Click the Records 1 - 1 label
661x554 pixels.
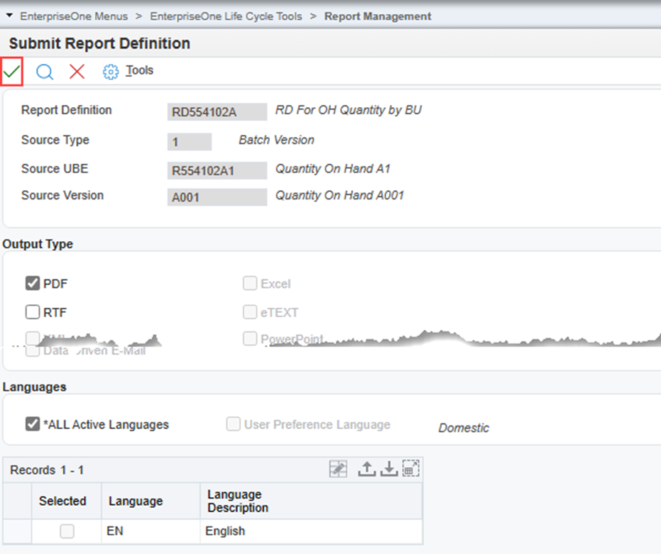coord(47,470)
